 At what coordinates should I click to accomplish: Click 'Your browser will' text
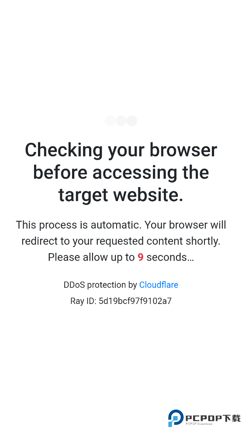(185, 225)
